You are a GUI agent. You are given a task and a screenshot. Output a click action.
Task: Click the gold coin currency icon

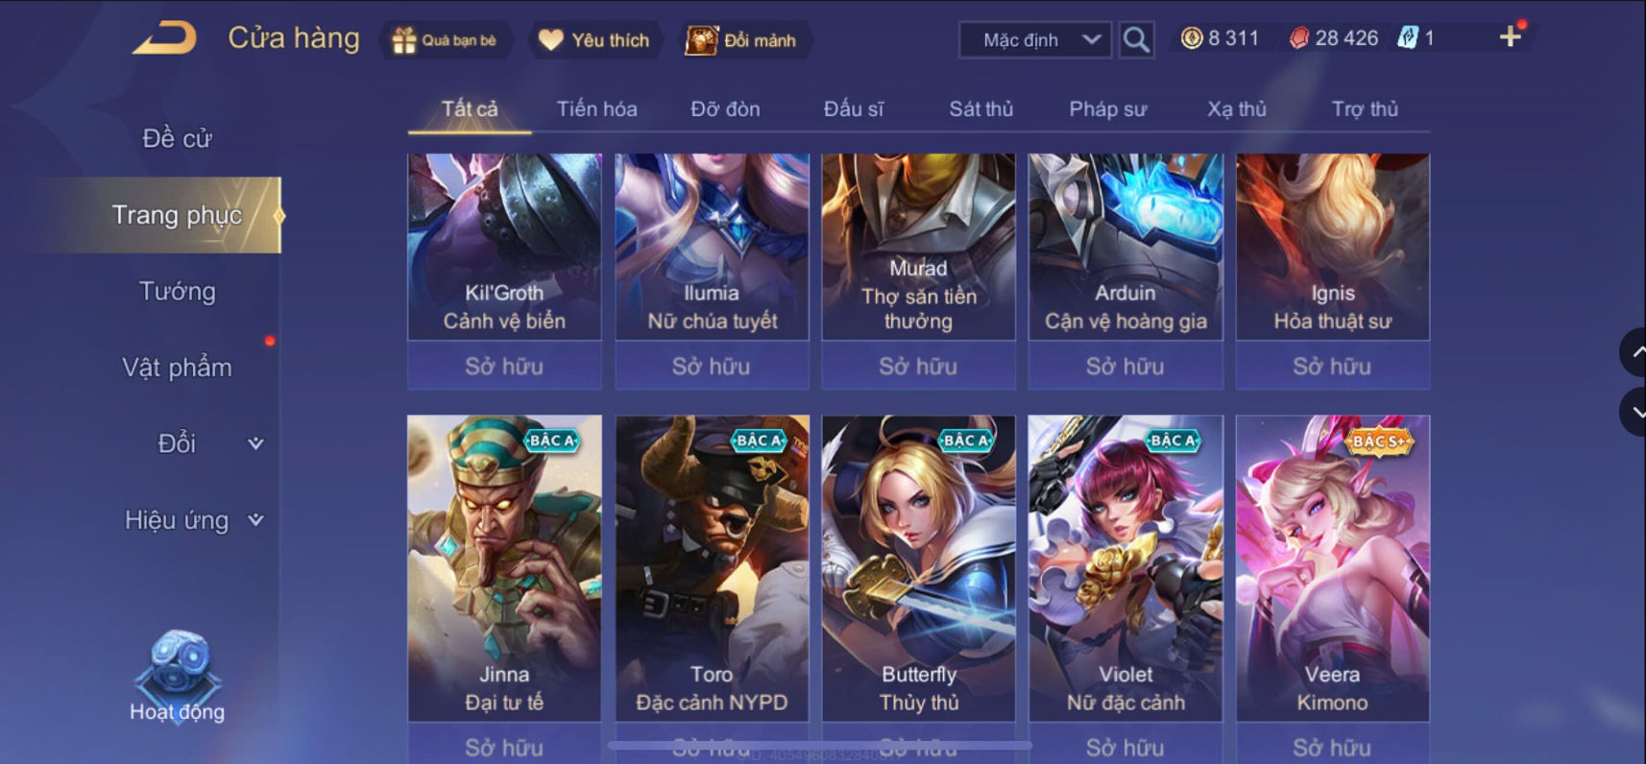tap(1192, 38)
